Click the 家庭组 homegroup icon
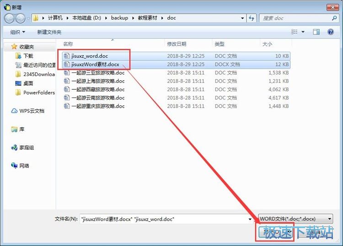 click(x=14, y=148)
